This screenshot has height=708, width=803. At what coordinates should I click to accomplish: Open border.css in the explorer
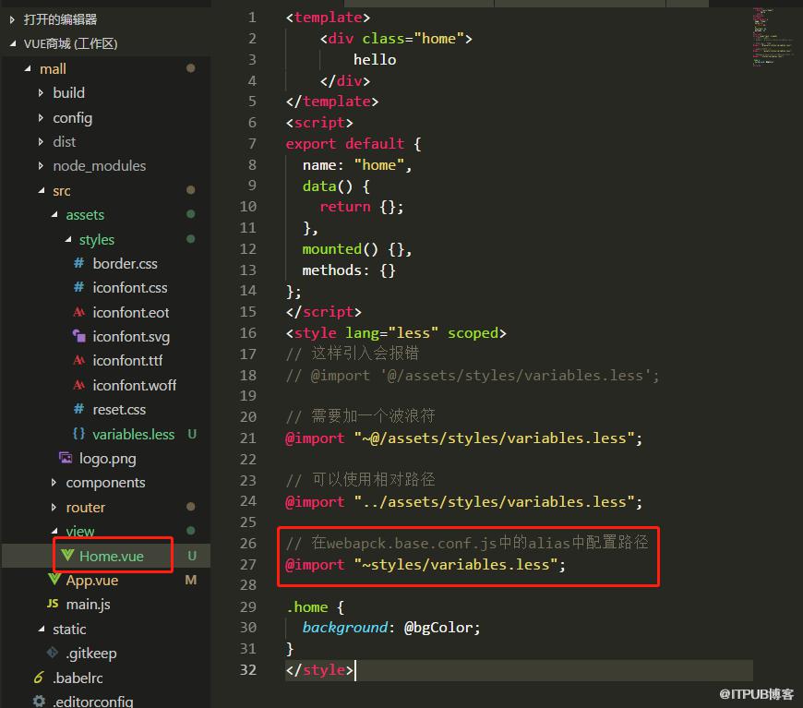pos(125,264)
